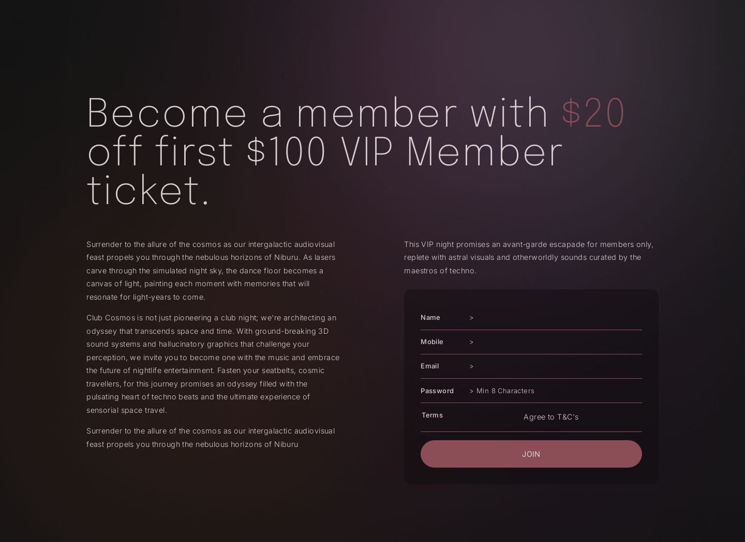This screenshot has height=542, width=745.
Task: Click the arrow prompt in the Name row
Action: point(471,318)
